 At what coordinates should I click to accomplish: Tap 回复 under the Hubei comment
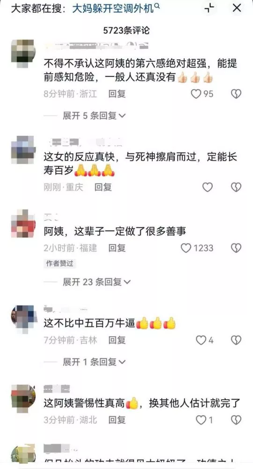click(x=117, y=420)
